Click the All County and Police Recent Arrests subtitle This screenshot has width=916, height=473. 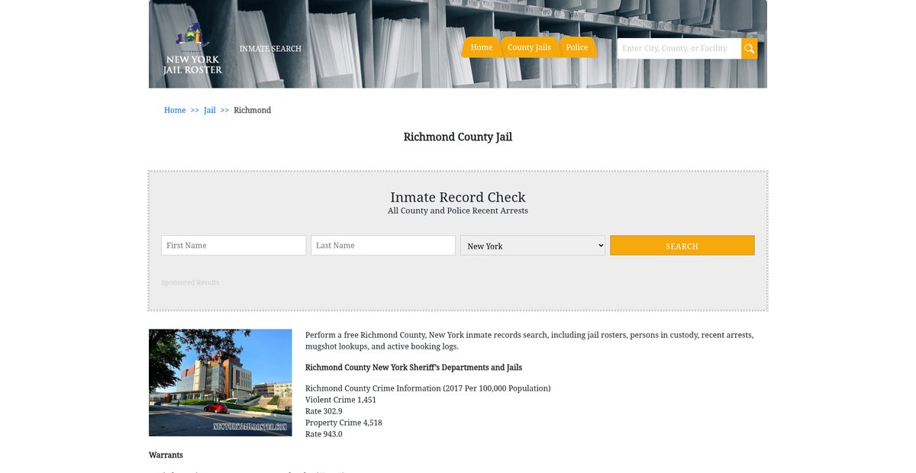coord(458,211)
